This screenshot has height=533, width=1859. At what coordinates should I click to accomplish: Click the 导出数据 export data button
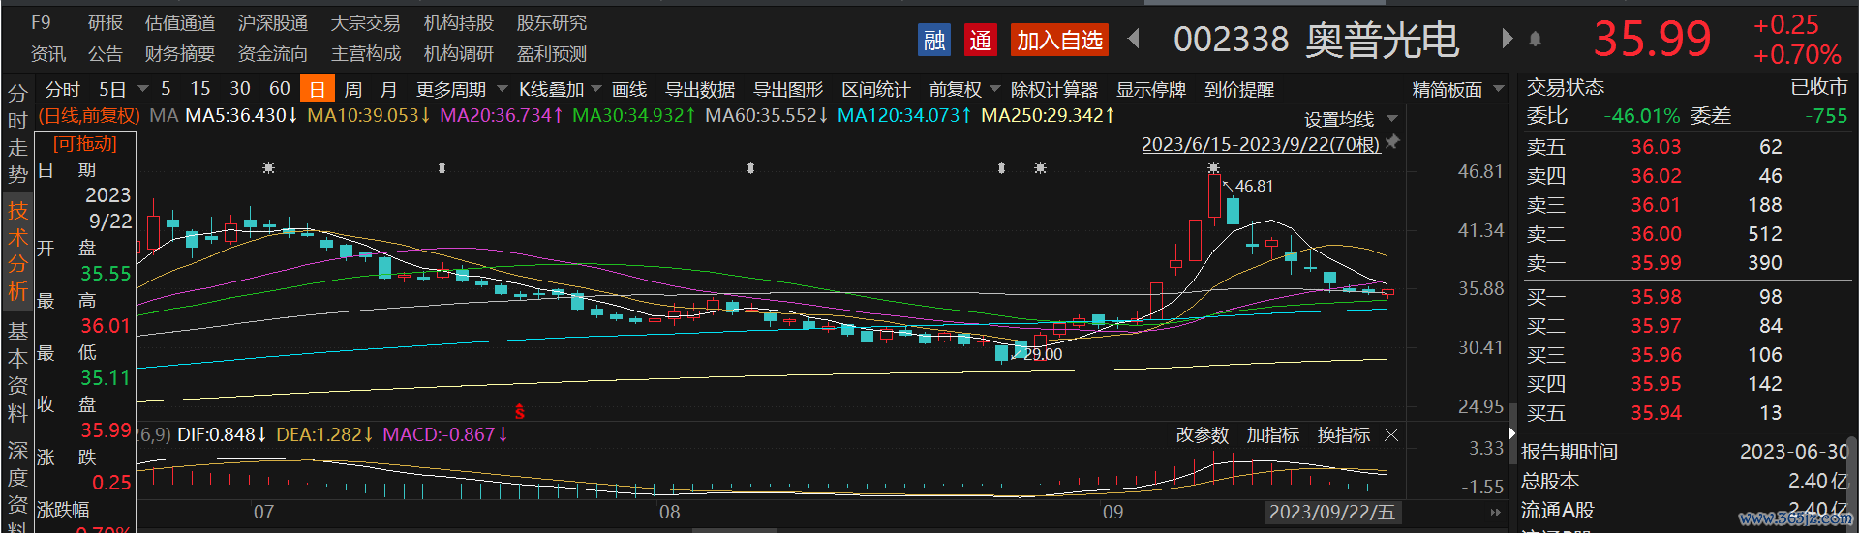click(700, 89)
